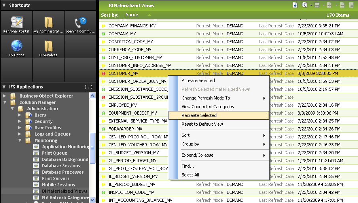Click the navigator scrollbar down arrow

[92, 200]
